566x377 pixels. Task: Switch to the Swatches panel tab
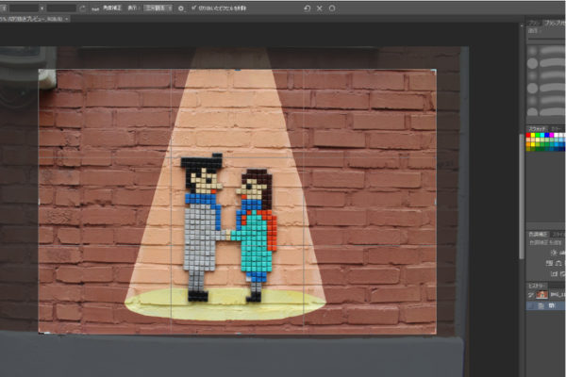pos(537,127)
